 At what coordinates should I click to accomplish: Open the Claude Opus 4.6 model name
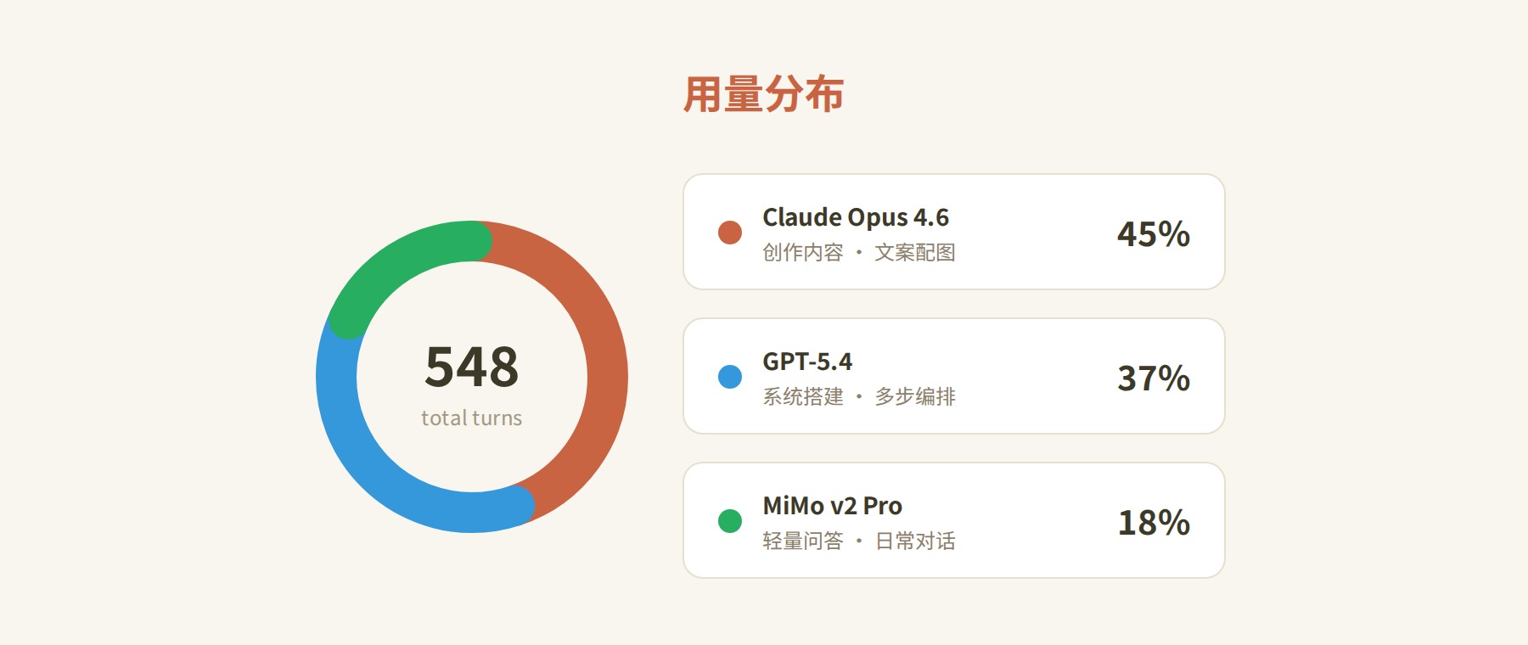click(x=856, y=217)
